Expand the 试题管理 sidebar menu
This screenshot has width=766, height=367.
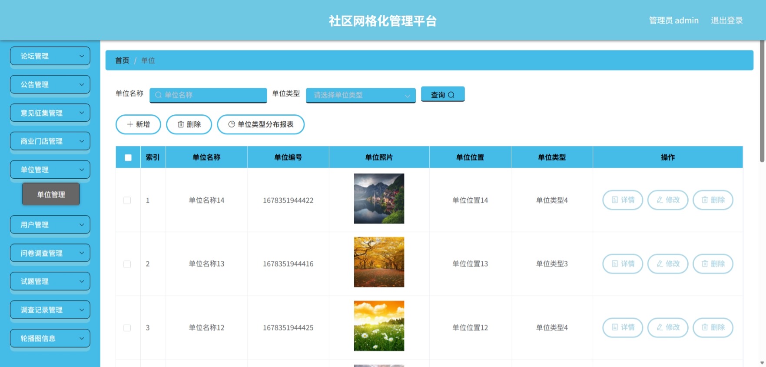pos(50,281)
